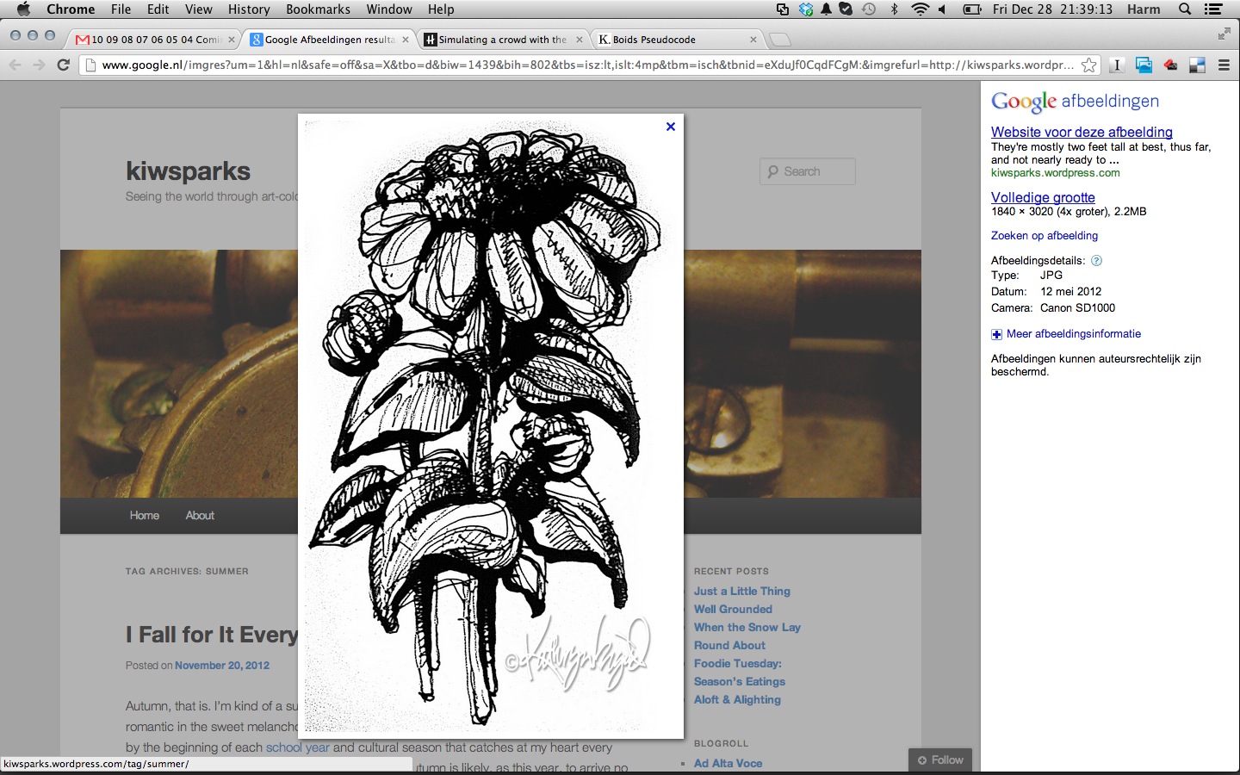
Task: Click Zoeken op afbeelding link
Action: 1044,235
